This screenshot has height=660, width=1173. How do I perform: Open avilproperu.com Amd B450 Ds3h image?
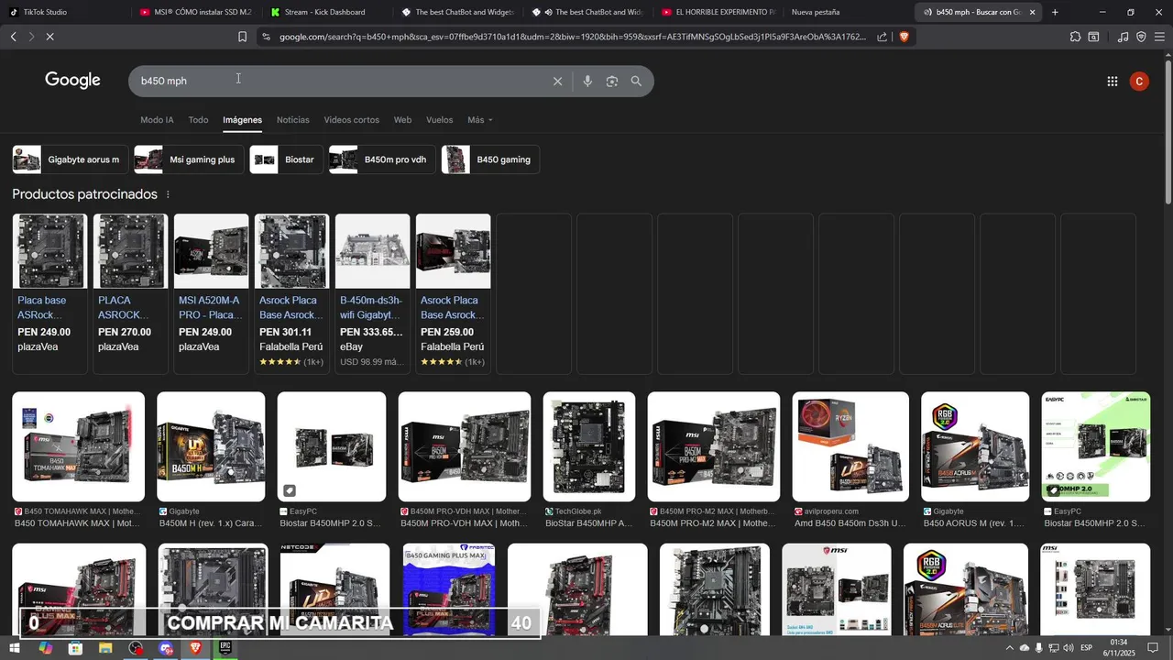pos(850,446)
